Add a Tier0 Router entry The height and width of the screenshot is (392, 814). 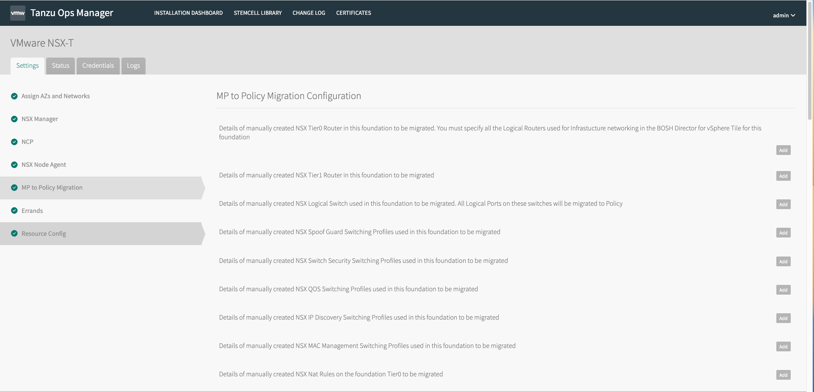point(783,150)
